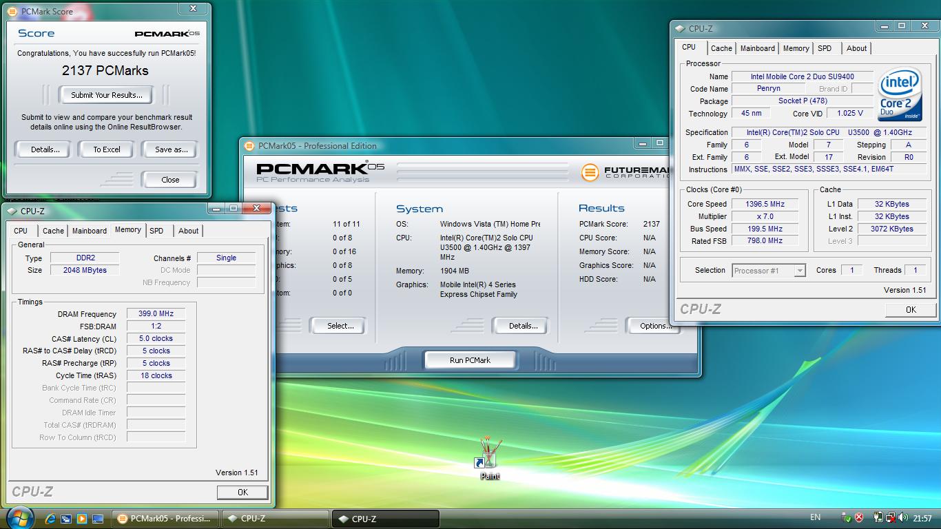This screenshot has height=529, width=941.
Task: Click the EN language indicator
Action: coord(816,517)
